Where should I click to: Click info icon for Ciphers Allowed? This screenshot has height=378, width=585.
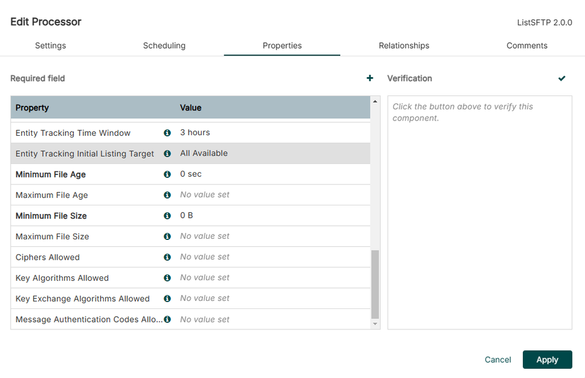pyautogui.click(x=167, y=257)
